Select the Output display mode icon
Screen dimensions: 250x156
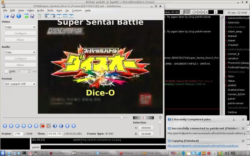(53, 16)
